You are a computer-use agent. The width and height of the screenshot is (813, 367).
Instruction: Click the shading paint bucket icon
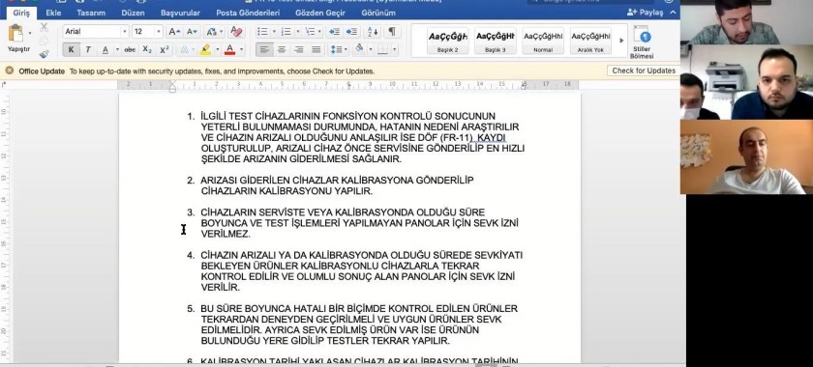[x=360, y=49]
